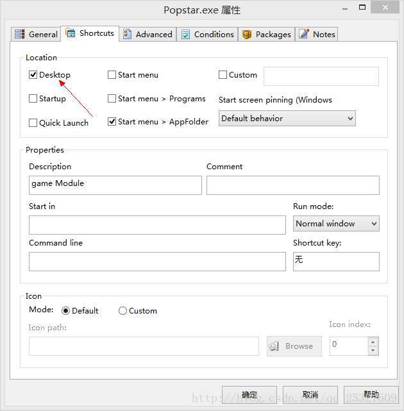Enable the Startup location checkbox

point(33,99)
